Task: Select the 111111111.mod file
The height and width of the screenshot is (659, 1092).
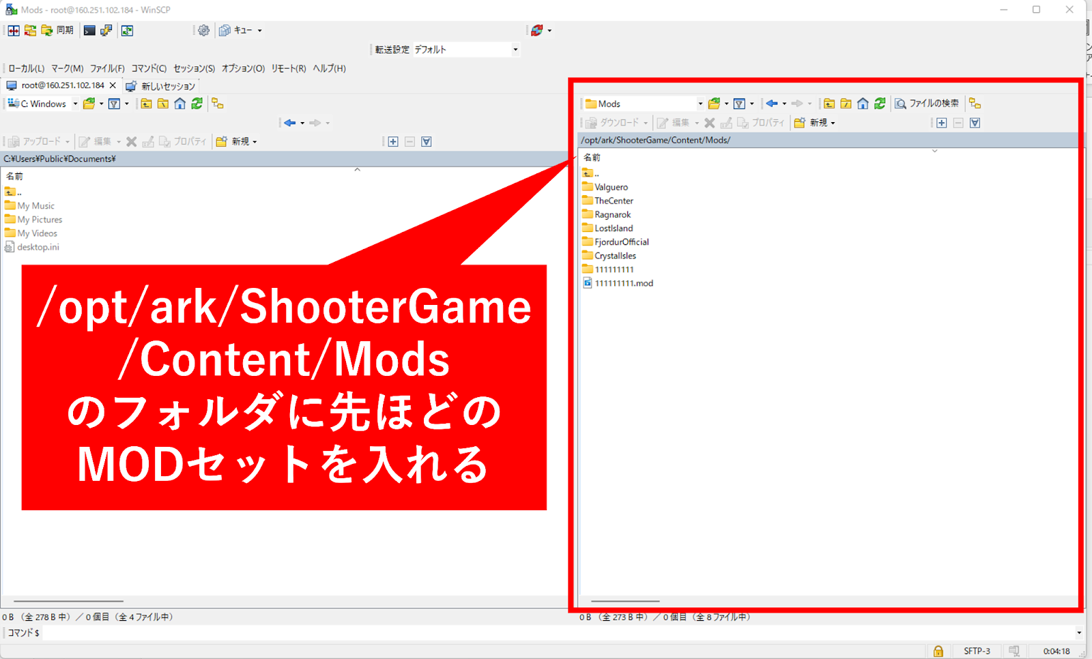Action: coord(618,283)
